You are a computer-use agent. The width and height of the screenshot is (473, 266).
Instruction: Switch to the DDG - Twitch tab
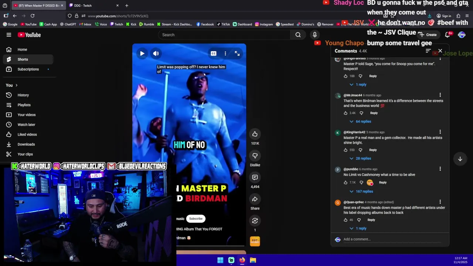94,6
